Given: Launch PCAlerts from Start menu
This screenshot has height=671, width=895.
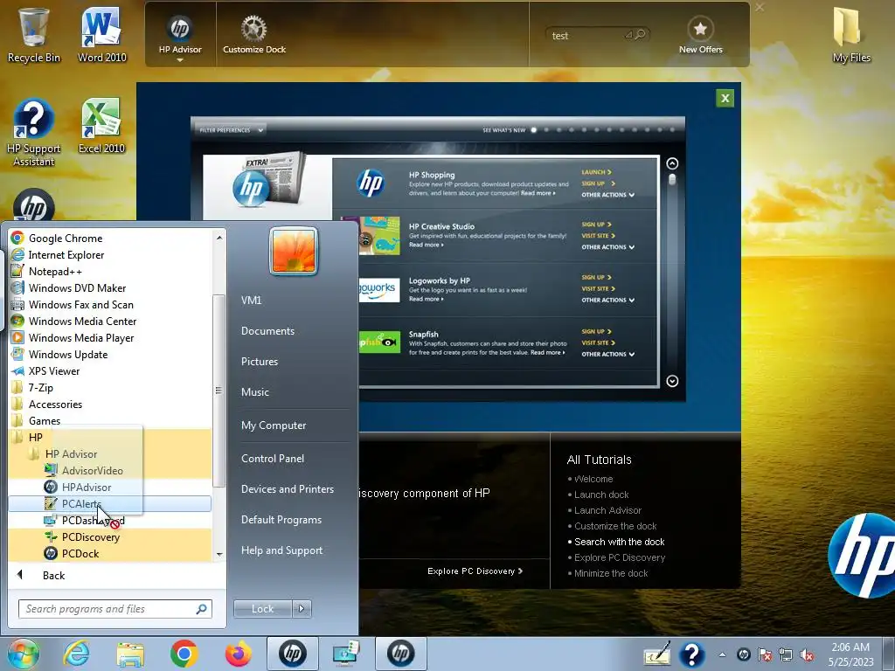Looking at the screenshot, I should (x=109, y=503).
